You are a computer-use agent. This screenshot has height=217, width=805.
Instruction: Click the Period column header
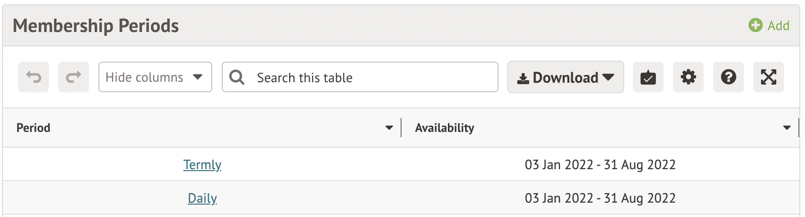(x=33, y=128)
